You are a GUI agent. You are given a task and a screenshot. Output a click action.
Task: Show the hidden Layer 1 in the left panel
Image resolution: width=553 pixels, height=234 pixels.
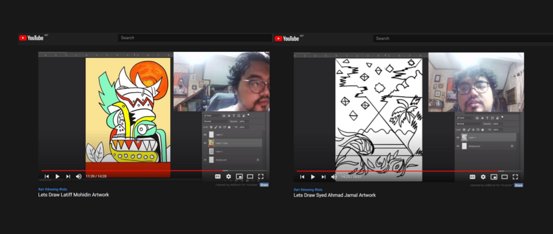[205, 152]
